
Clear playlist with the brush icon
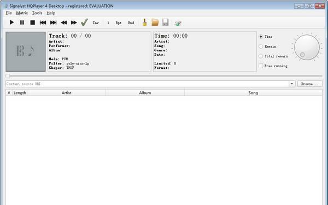pos(144,22)
